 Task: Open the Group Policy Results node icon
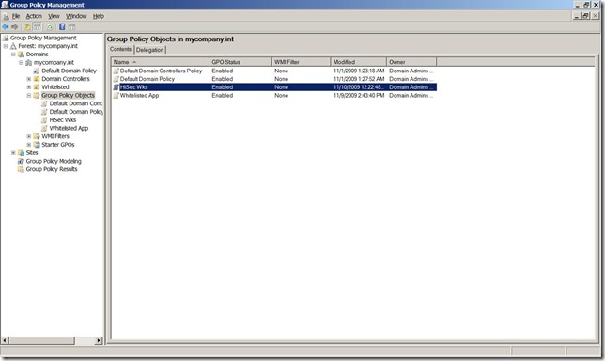(x=22, y=169)
